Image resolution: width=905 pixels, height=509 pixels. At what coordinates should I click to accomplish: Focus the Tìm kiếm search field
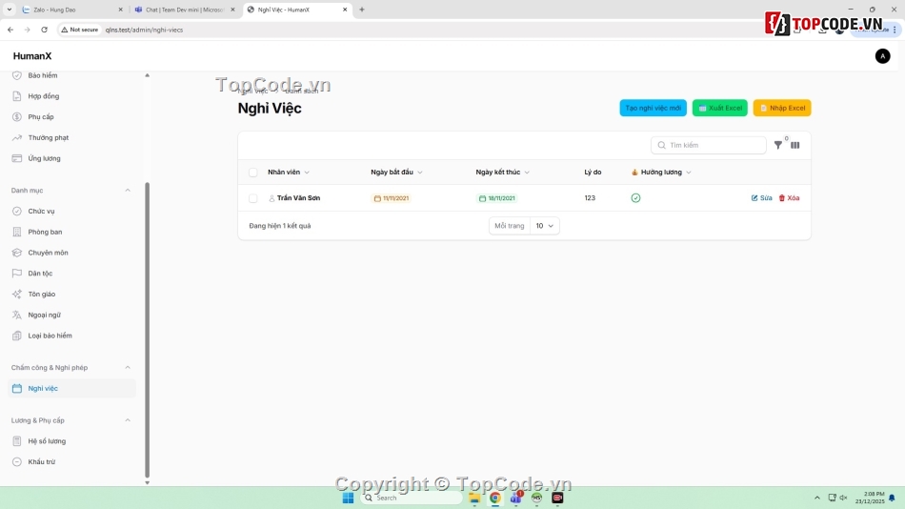click(709, 145)
